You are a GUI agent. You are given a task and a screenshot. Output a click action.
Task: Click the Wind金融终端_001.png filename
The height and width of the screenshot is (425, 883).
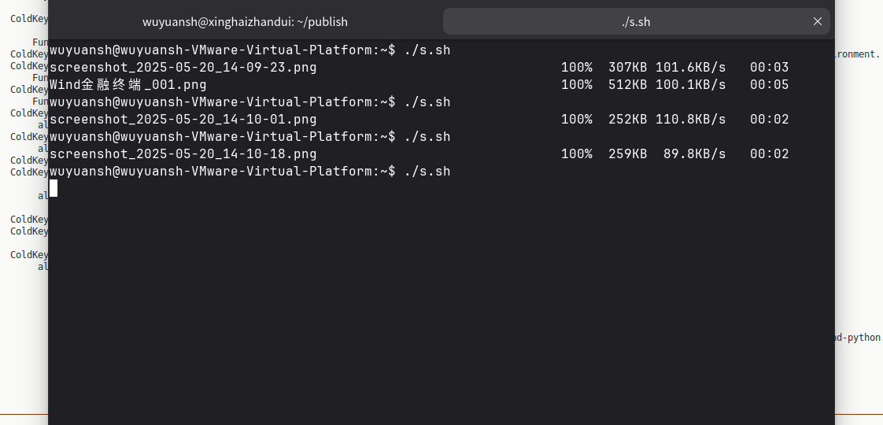(127, 85)
